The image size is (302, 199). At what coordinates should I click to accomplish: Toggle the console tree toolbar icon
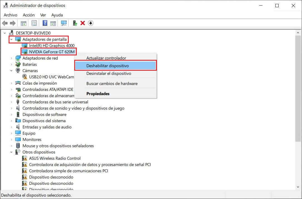coord(23,23)
